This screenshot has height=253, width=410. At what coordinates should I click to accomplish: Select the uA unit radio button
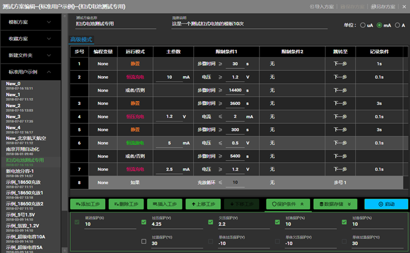363,26
